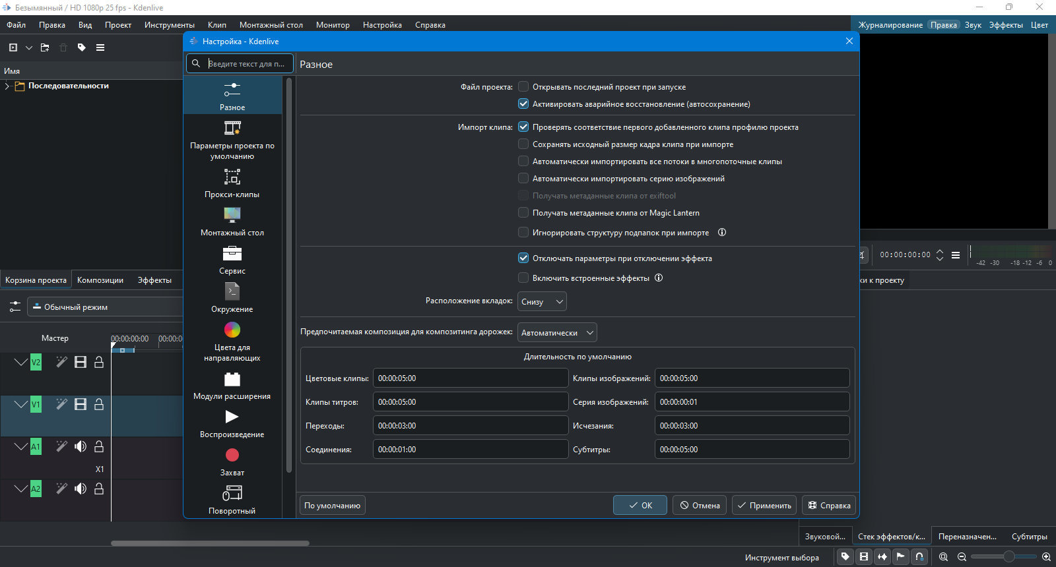
Task: Enable Включить встроенные эффекты checkbox
Action: 523,278
